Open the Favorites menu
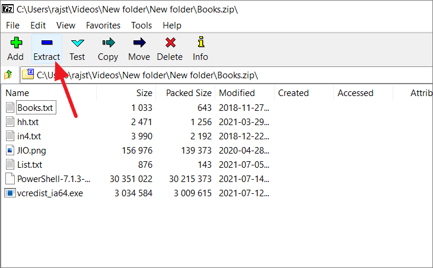 coord(103,25)
